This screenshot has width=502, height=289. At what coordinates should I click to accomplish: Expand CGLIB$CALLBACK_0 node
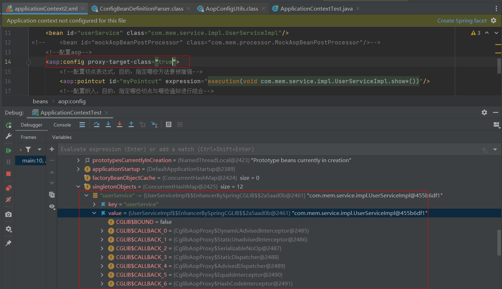[102, 230]
